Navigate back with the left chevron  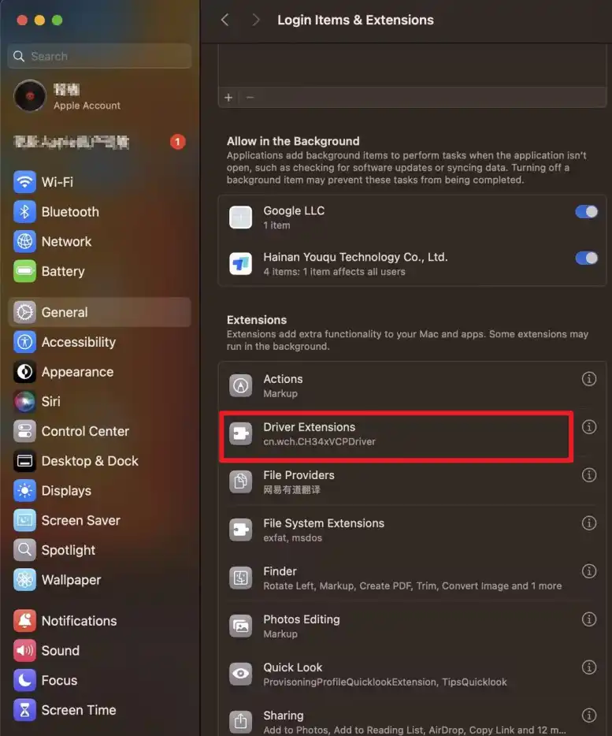(x=225, y=20)
